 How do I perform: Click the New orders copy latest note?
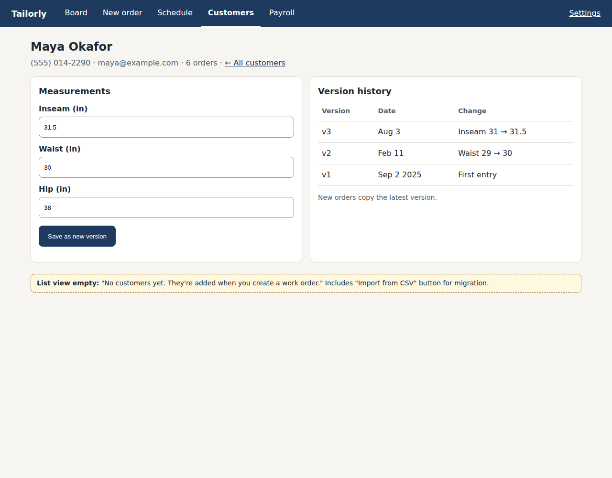(x=377, y=197)
